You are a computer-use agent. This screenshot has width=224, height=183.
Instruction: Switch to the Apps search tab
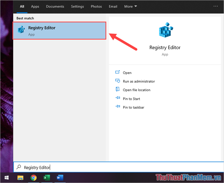click(x=35, y=7)
